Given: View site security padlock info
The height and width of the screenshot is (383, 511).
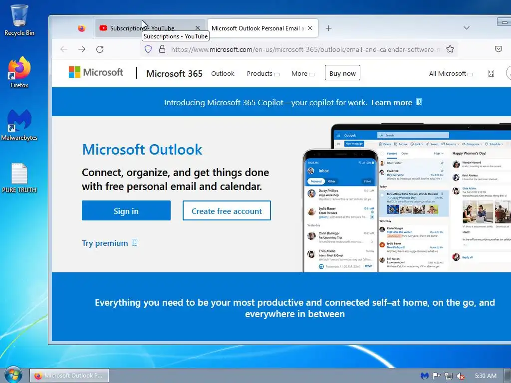Looking at the screenshot, I should (162, 49).
